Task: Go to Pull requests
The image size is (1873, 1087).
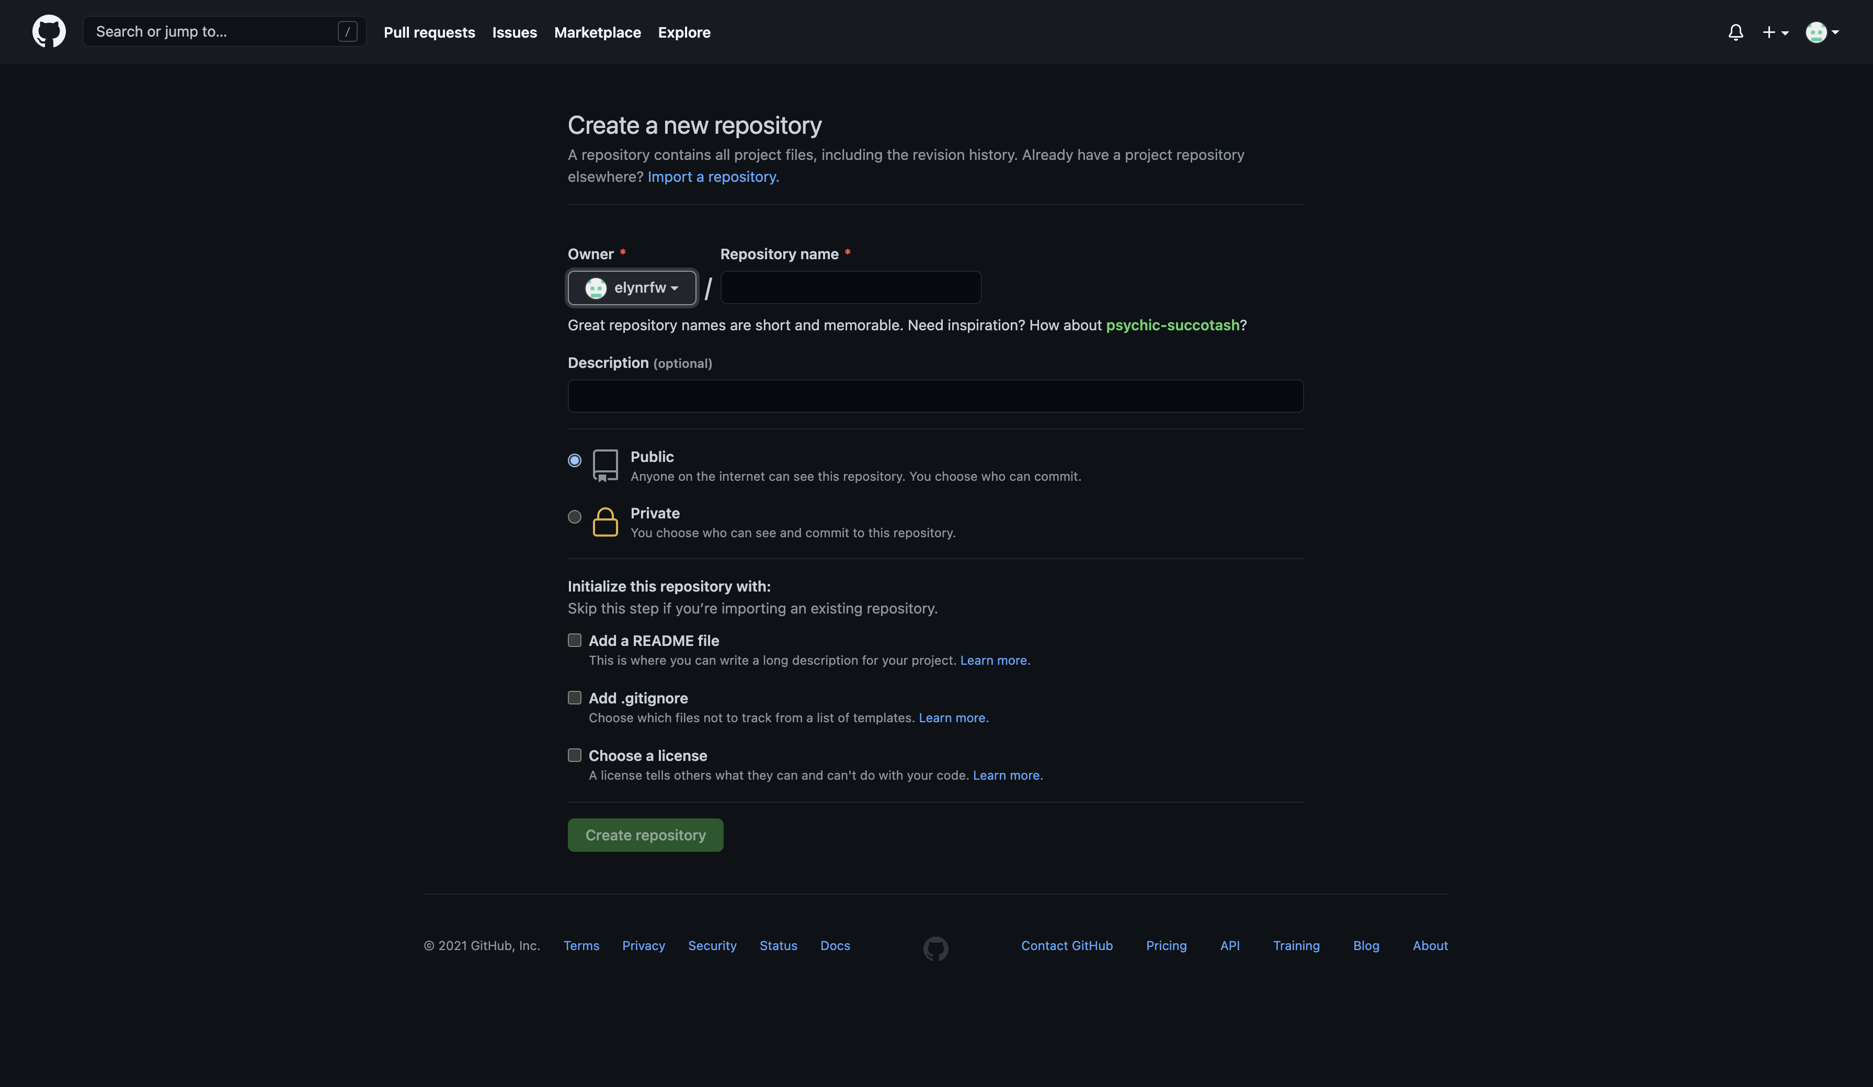Action: 430,32
